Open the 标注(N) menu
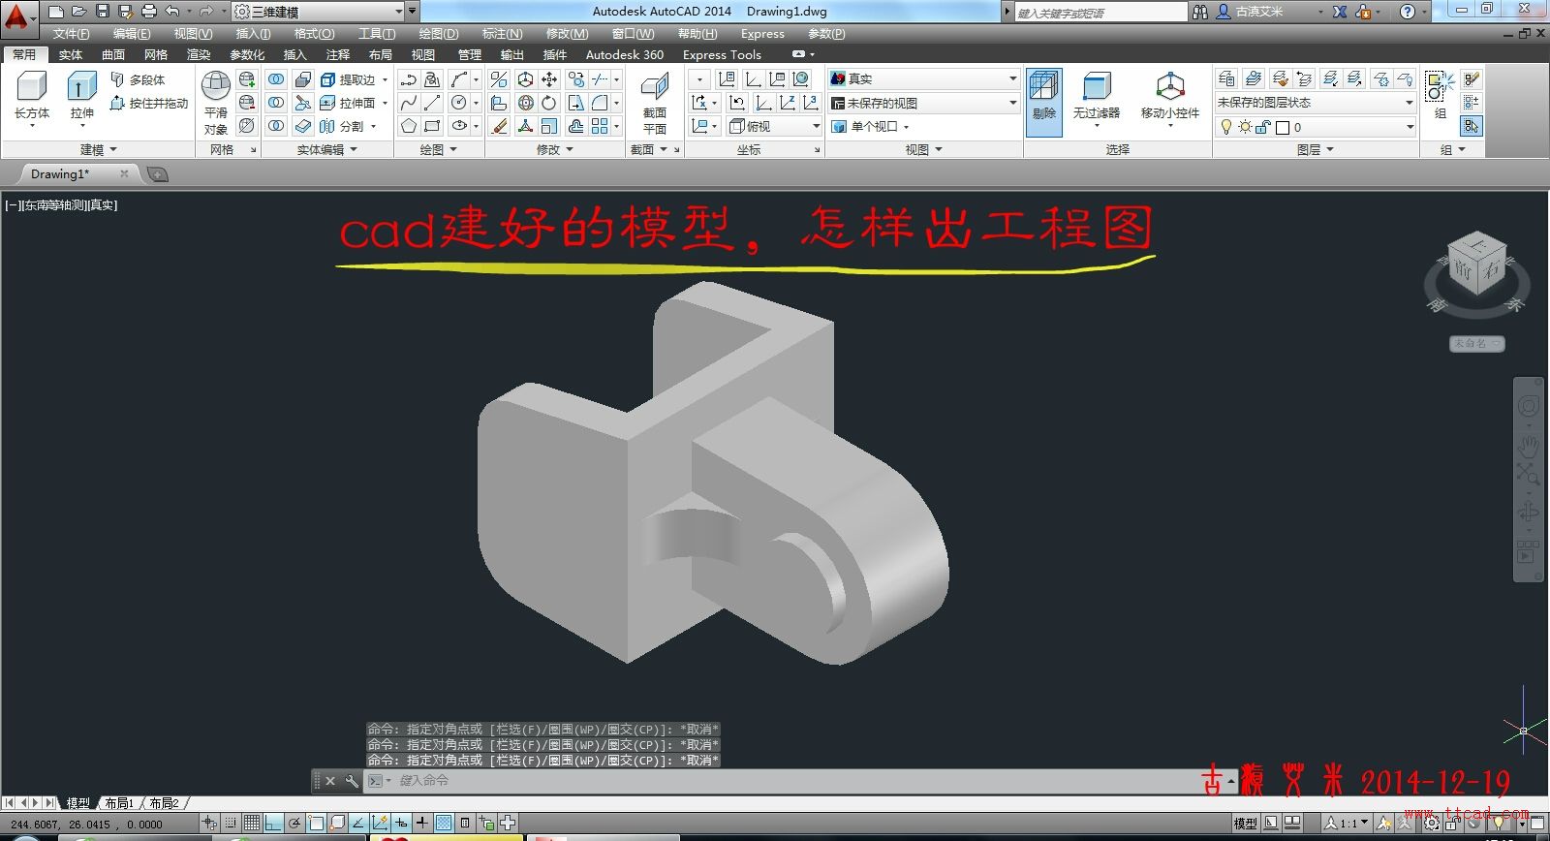Screen dimensions: 1550x841 tap(502, 34)
